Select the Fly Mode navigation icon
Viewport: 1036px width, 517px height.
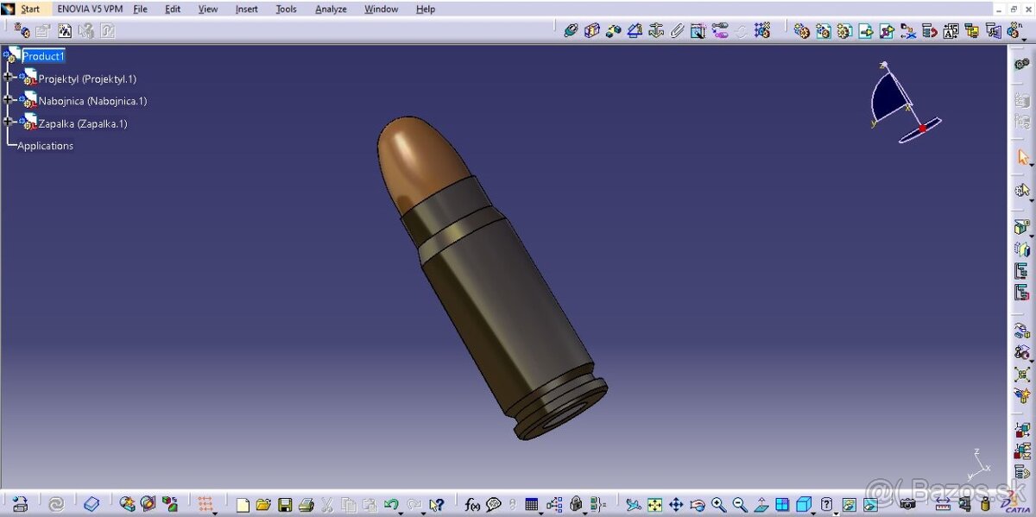tap(634, 504)
